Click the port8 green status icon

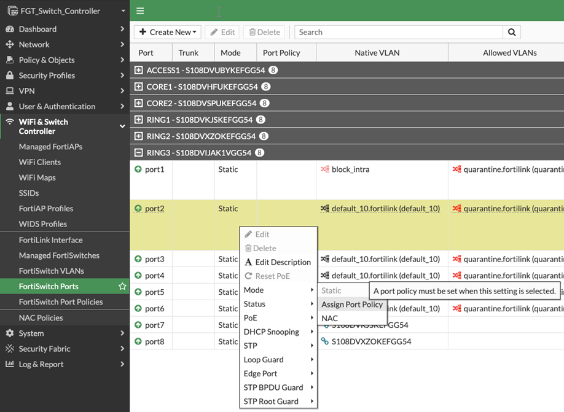coord(138,341)
